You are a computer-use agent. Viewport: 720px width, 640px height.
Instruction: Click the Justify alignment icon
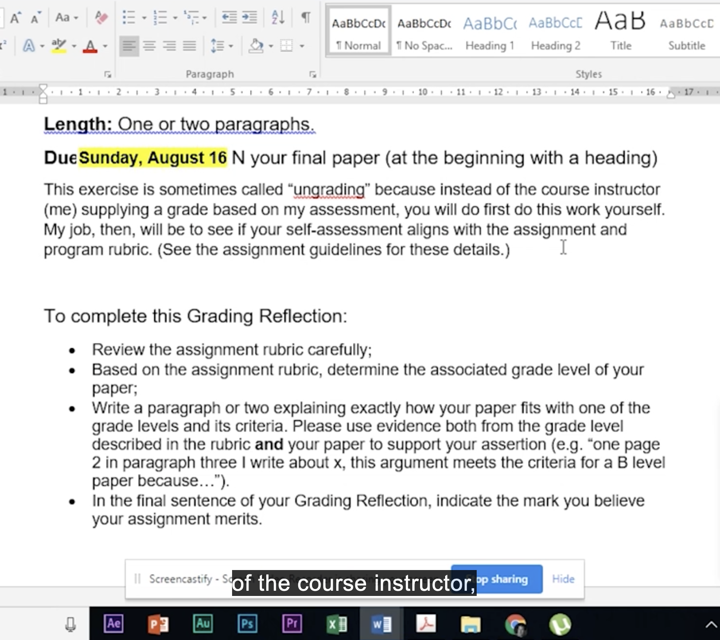pyautogui.click(x=189, y=46)
